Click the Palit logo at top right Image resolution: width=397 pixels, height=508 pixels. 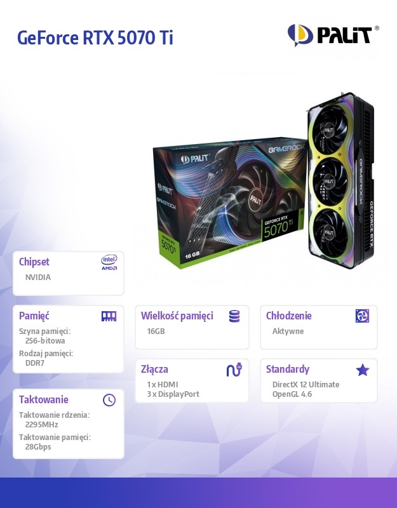tap(333, 35)
